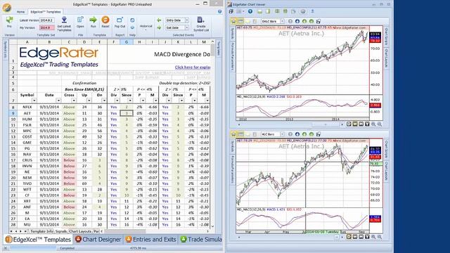Click Create Symbol List icon
The width and height of the screenshot is (450, 253).
[200, 20]
